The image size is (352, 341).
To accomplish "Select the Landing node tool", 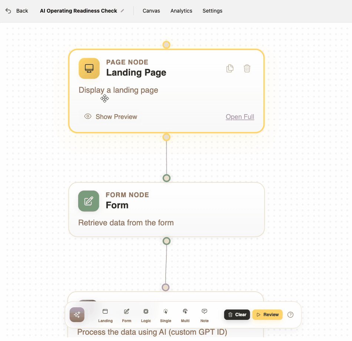I will coord(105,315).
